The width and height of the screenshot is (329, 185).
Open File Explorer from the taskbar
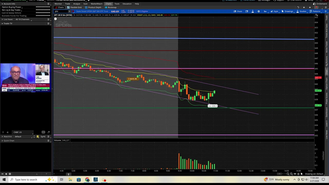(70, 180)
